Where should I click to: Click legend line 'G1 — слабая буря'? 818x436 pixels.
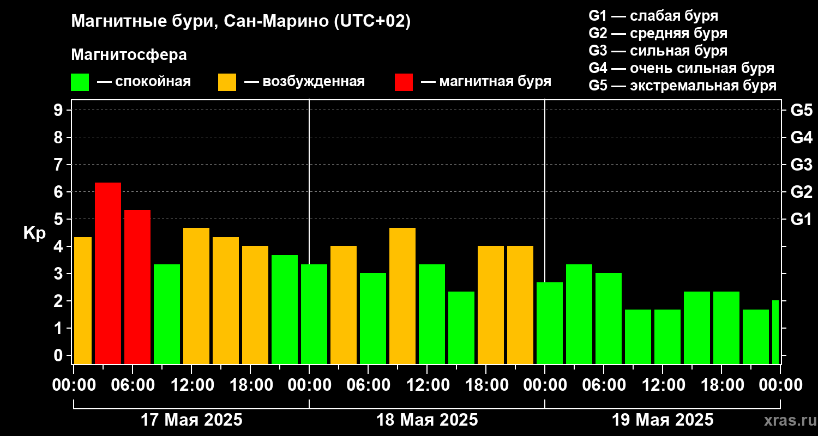coord(653,15)
